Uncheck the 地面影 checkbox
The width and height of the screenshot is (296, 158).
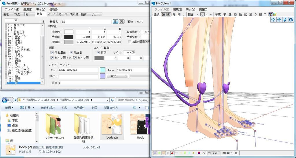coord(71,53)
